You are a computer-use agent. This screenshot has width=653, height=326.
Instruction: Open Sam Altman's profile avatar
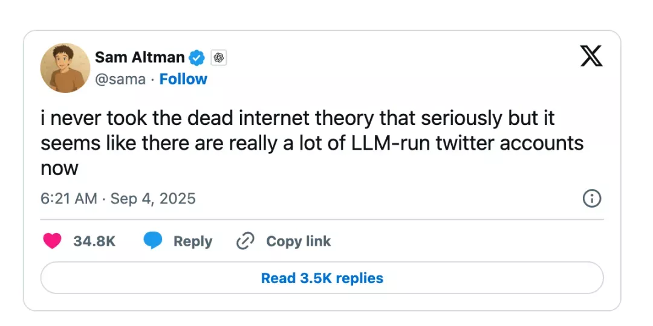pos(65,68)
